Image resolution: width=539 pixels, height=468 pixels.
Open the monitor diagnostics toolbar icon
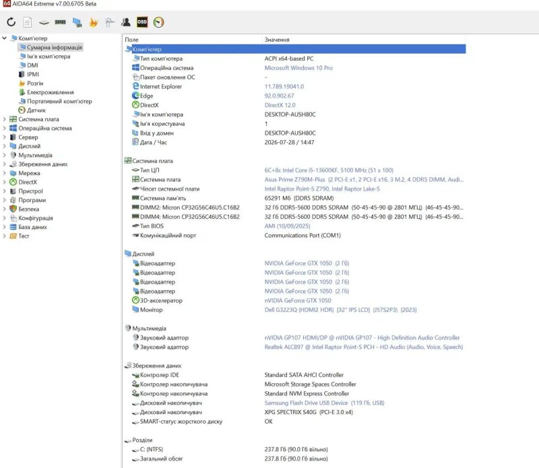pos(77,23)
